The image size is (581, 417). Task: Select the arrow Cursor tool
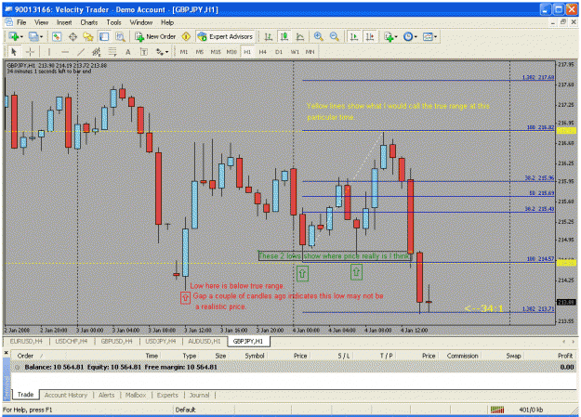(x=14, y=52)
